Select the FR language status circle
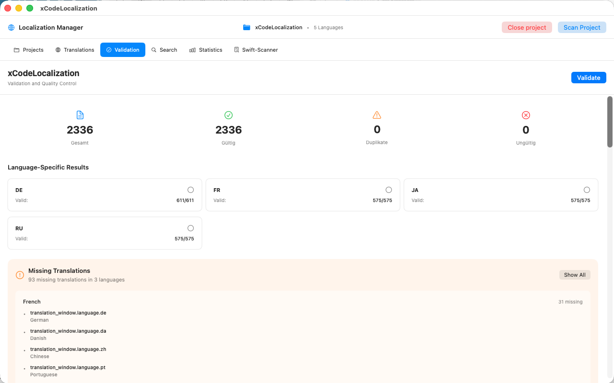Image resolution: width=614 pixels, height=383 pixels. 389,190
